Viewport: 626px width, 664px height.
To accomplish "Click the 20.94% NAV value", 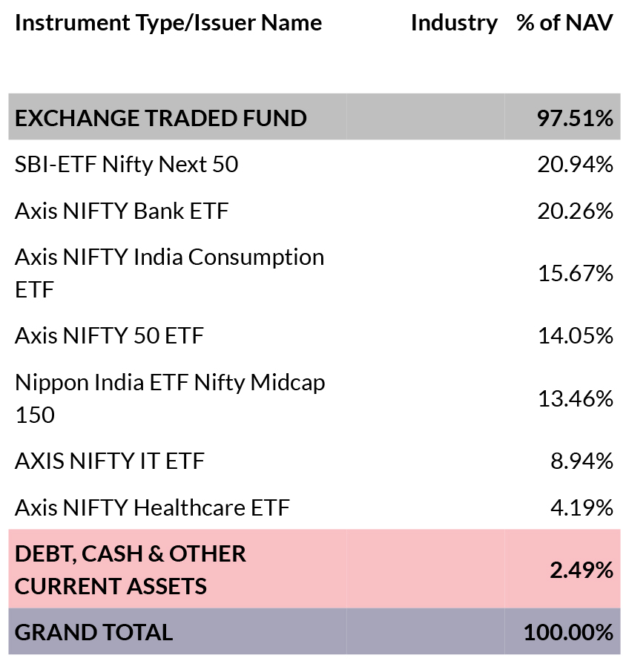I will pos(576,164).
